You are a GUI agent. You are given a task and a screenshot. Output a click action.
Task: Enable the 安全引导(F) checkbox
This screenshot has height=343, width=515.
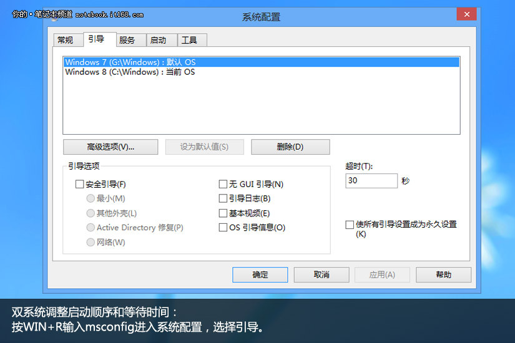point(79,185)
